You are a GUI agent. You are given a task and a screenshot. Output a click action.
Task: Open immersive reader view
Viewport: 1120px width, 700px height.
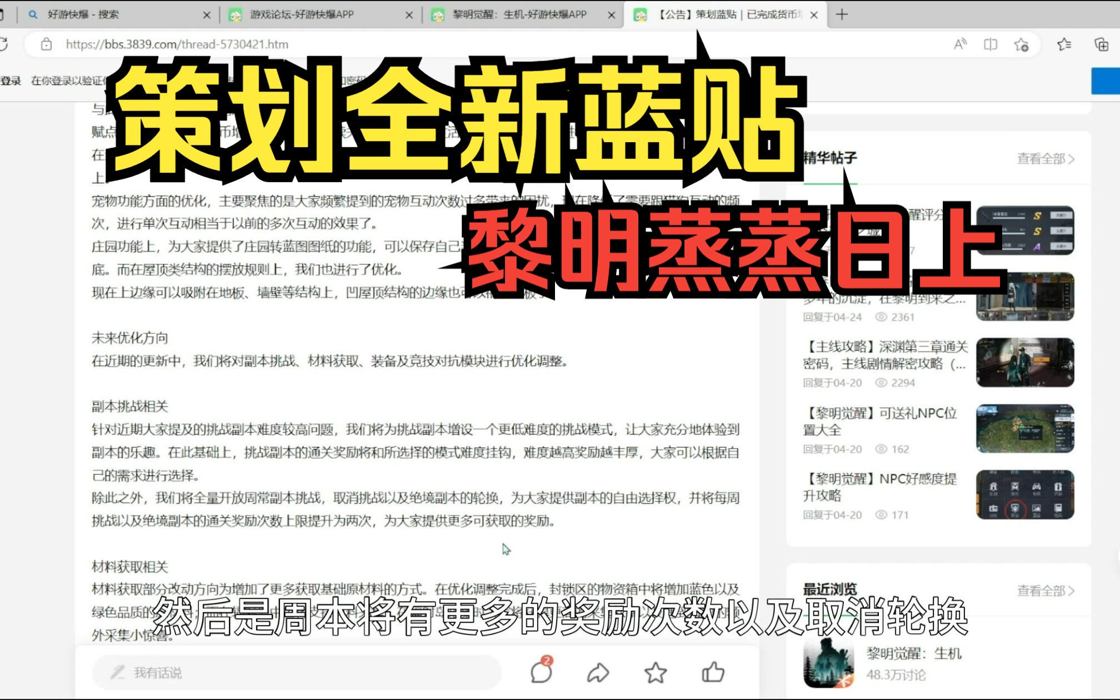[991, 44]
